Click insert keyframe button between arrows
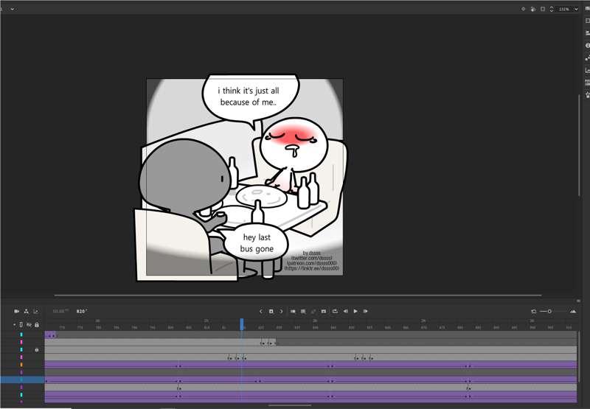 click(x=271, y=311)
